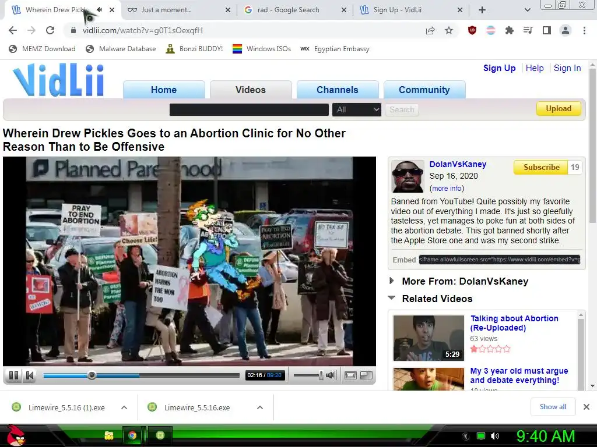This screenshot has height=447, width=597.
Task: Switch to the 'rad - Google Search' tab
Action: (x=296, y=10)
